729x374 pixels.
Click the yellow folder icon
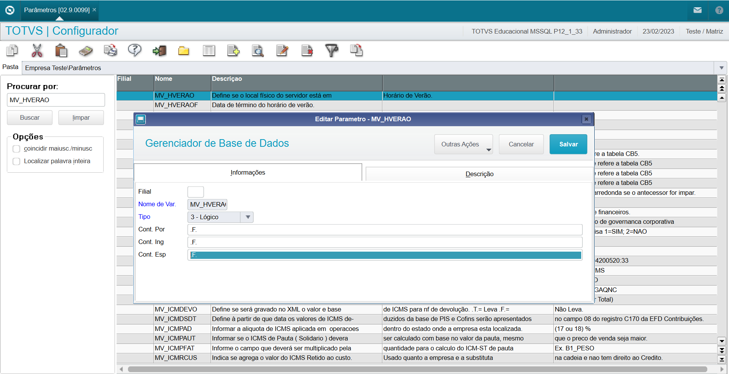(184, 50)
